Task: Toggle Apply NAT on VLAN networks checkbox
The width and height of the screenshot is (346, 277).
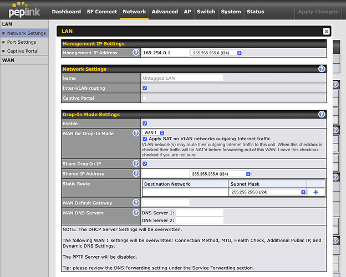Action: (x=145, y=138)
